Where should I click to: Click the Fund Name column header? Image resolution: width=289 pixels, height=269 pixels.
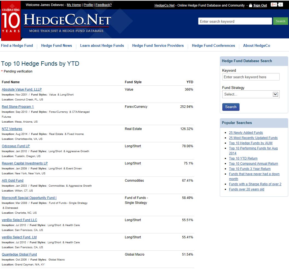click(11, 82)
